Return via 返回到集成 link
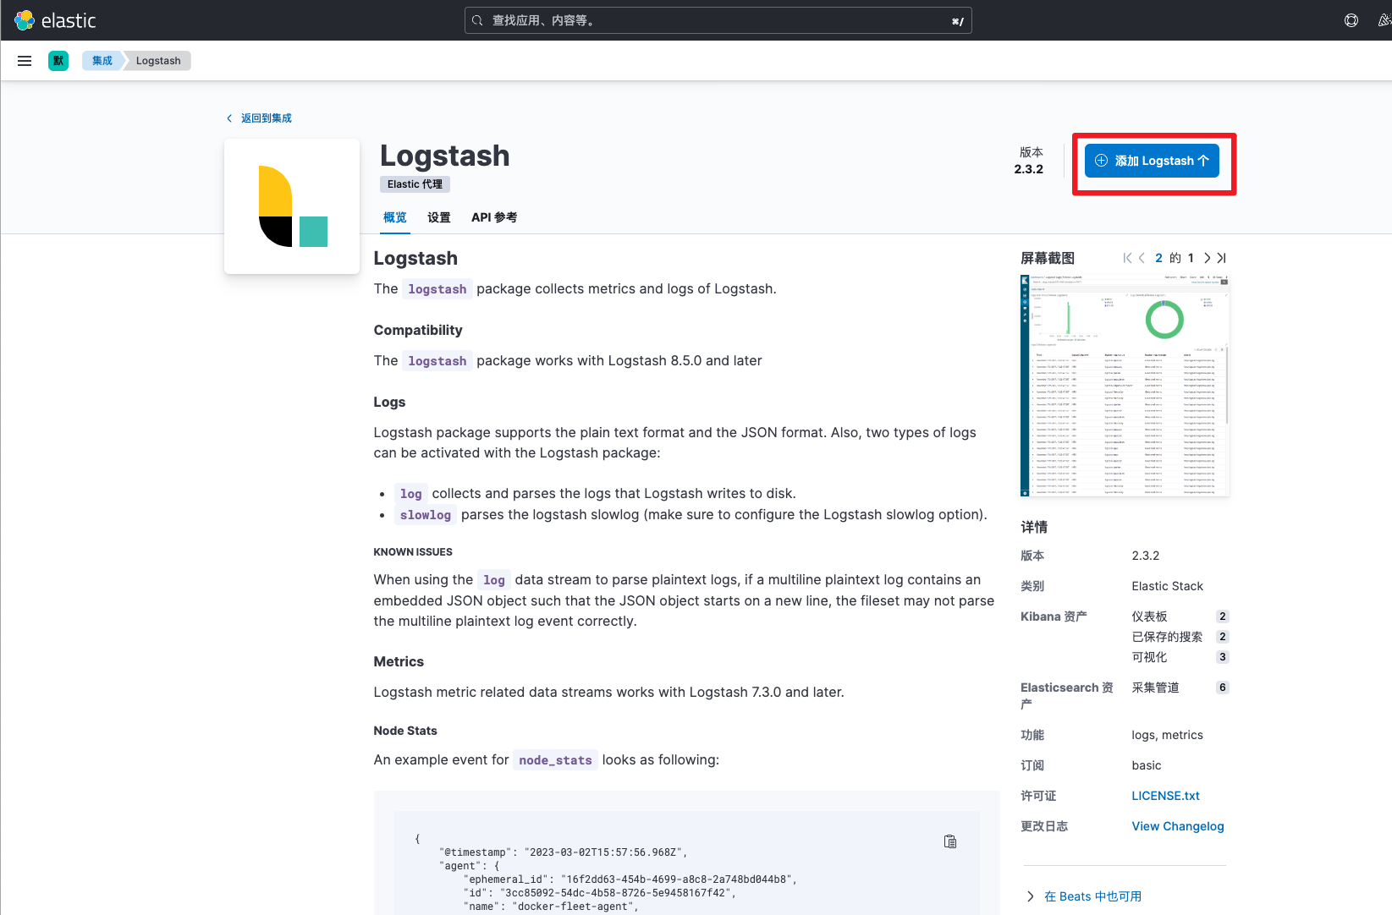This screenshot has width=1392, height=915. click(259, 118)
